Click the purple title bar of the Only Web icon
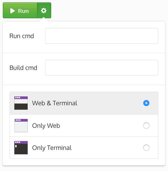This screenshot has height=171, width=168. (x=21, y=120)
